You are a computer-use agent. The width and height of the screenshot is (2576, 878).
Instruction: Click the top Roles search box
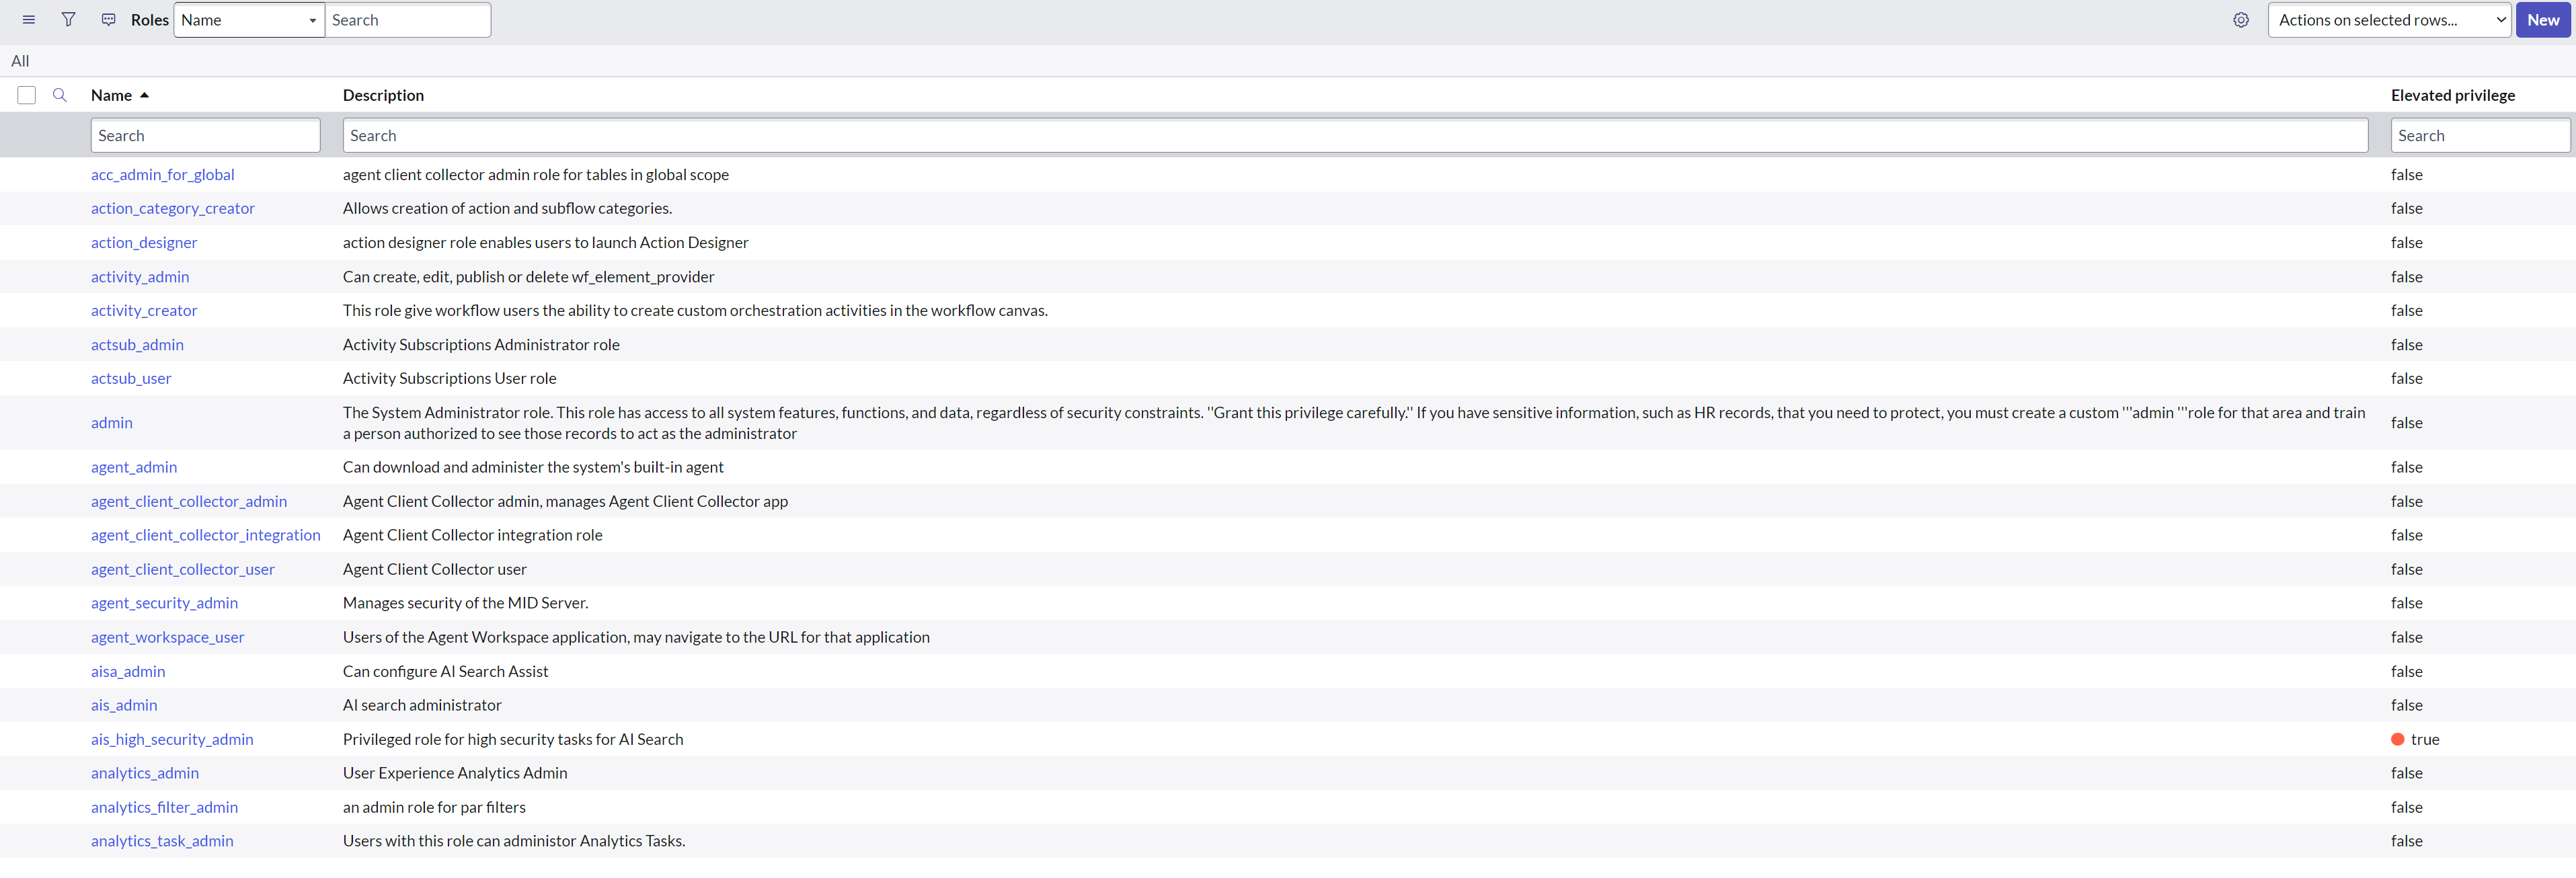pos(407,20)
